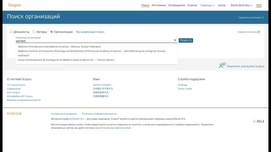Click the Elsevier logo in footer
This screenshot has height=152, width=271.
(14, 114)
